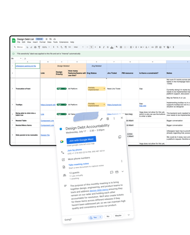The height and width of the screenshot is (235, 190).
Task: Open the File menu
Action: tap(19, 42)
